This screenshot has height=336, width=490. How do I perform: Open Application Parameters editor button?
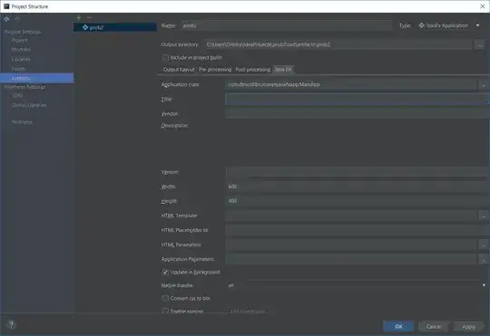point(483,259)
